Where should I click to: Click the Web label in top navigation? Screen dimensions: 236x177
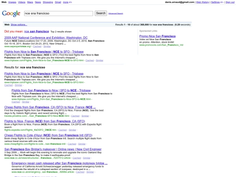coord(4,2)
